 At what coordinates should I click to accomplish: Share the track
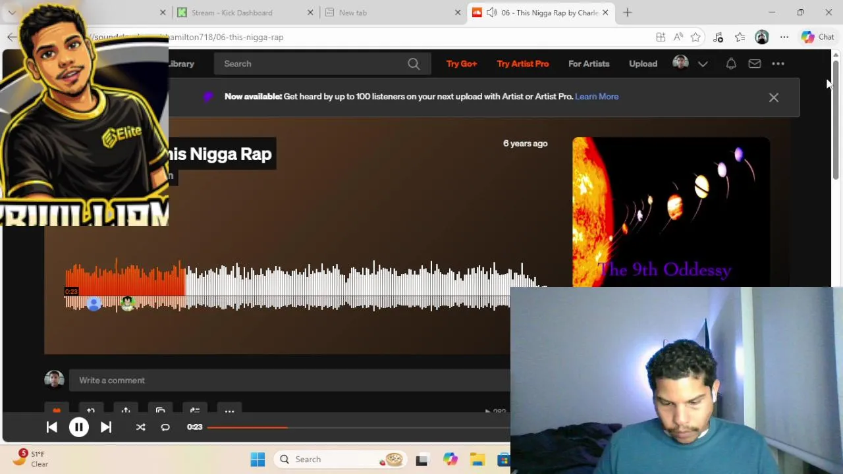(x=126, y=411)
